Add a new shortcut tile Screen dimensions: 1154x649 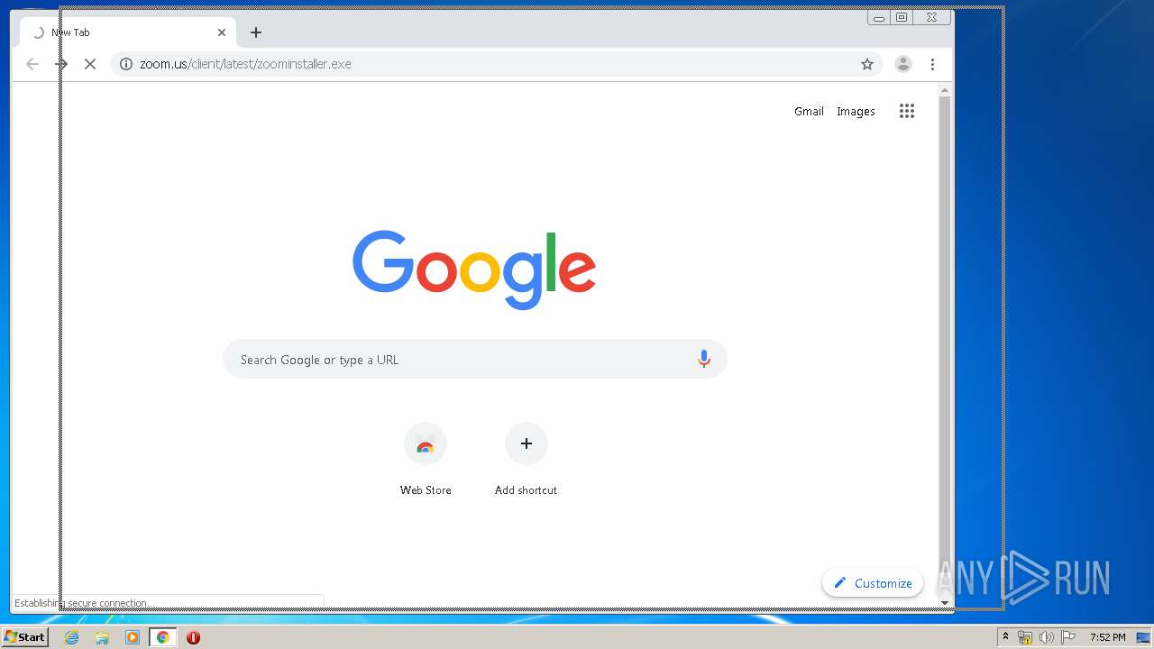click(527, 459)
